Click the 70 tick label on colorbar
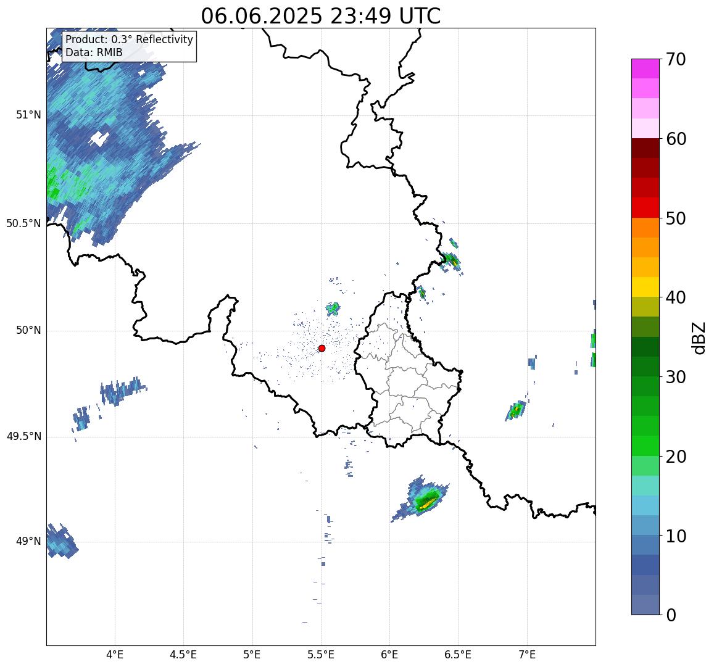The image size is (714, 667). (x=675, y=60)
